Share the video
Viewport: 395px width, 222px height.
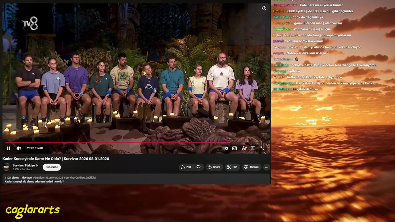214,167
